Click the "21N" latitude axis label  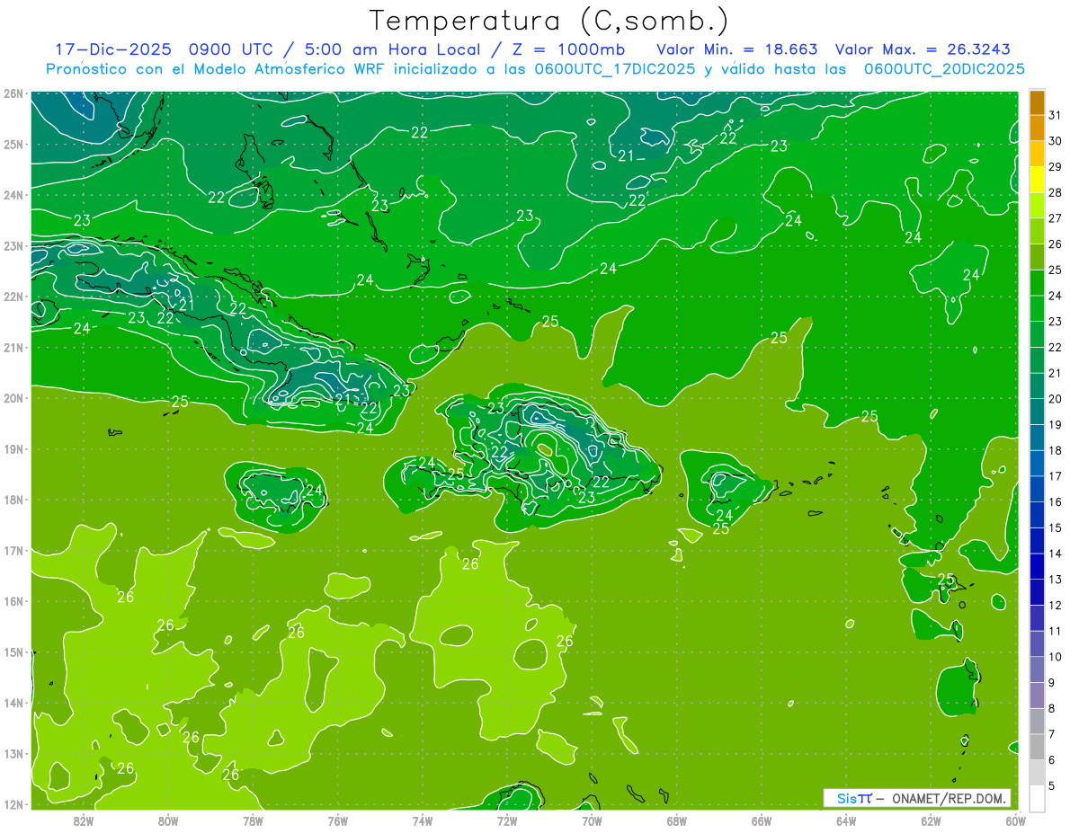pos(13,347)
